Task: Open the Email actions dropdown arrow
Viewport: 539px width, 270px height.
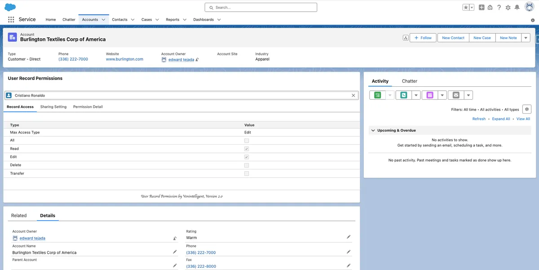Action: tap(468, 95)
